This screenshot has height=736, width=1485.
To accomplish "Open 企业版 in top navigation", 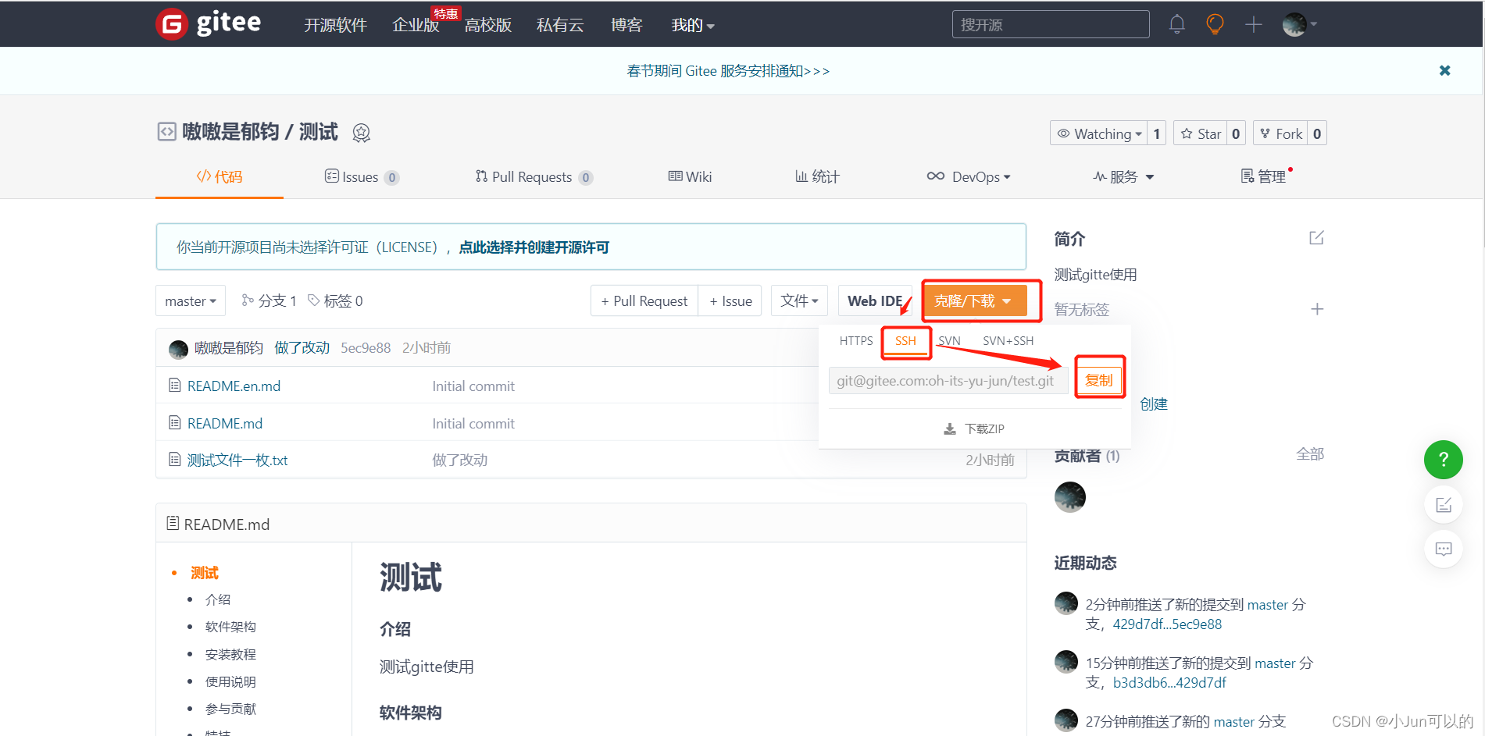I will [x=416, y=25].
